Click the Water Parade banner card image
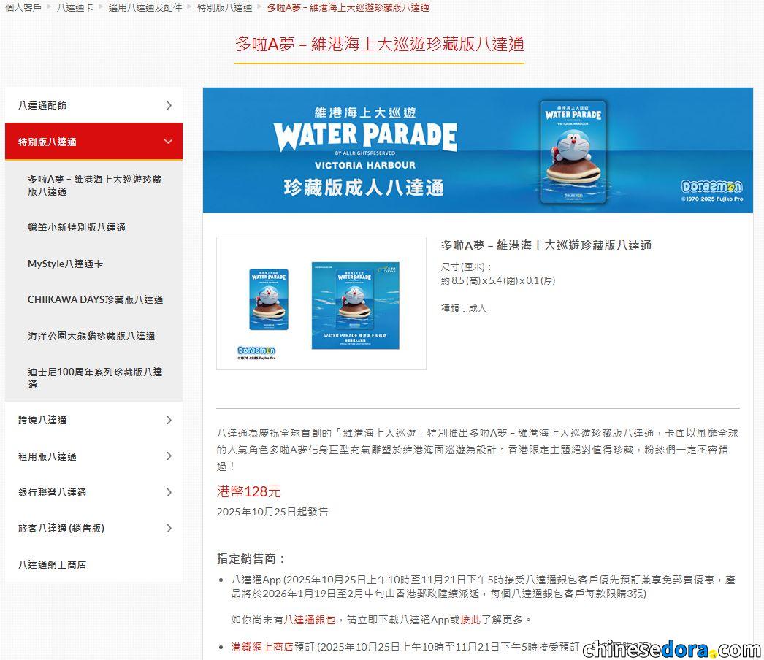The image size is (764, 660). click(573, 151)
